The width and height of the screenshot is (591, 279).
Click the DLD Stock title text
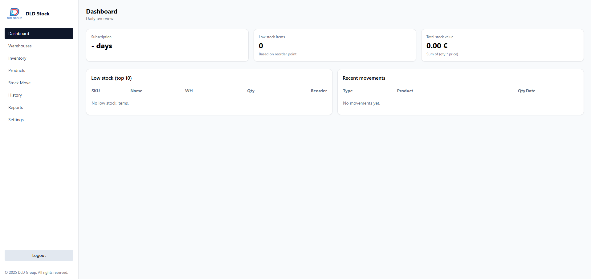click(x=38, y=14)
